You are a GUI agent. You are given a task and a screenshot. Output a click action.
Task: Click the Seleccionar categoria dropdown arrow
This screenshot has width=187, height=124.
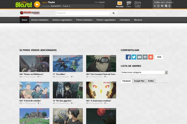(x=166, y=72)
